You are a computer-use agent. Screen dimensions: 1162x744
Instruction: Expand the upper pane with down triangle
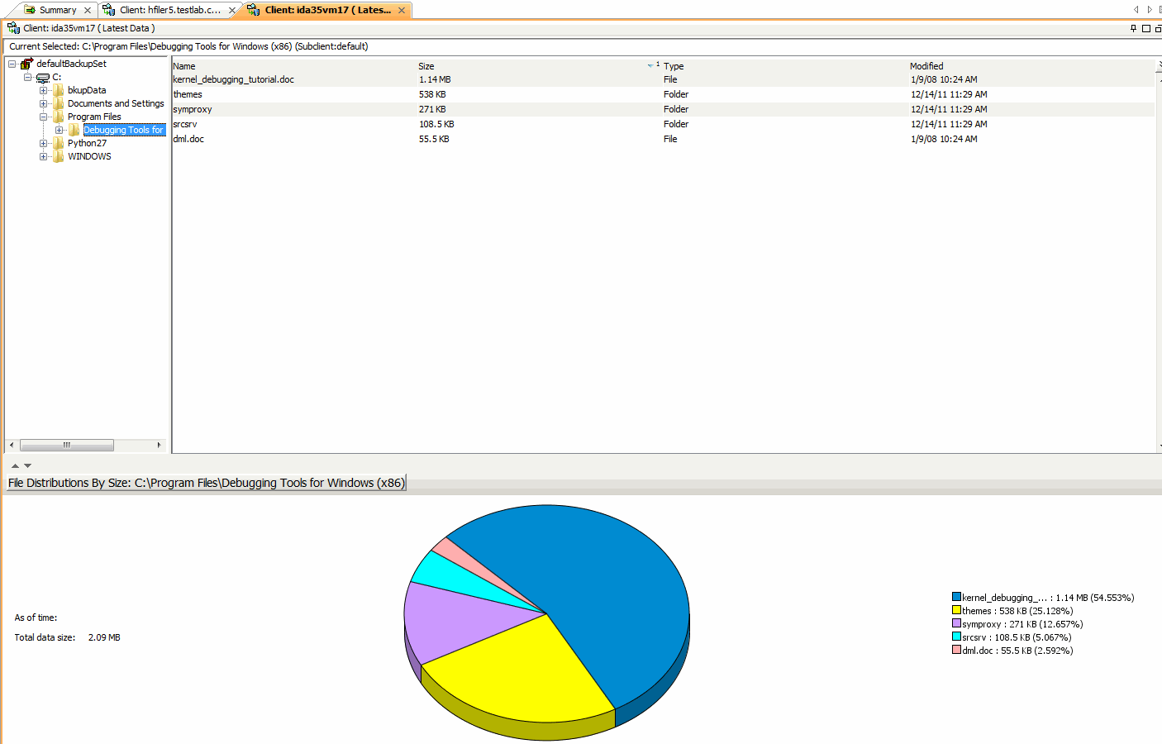tap(27, 466)
